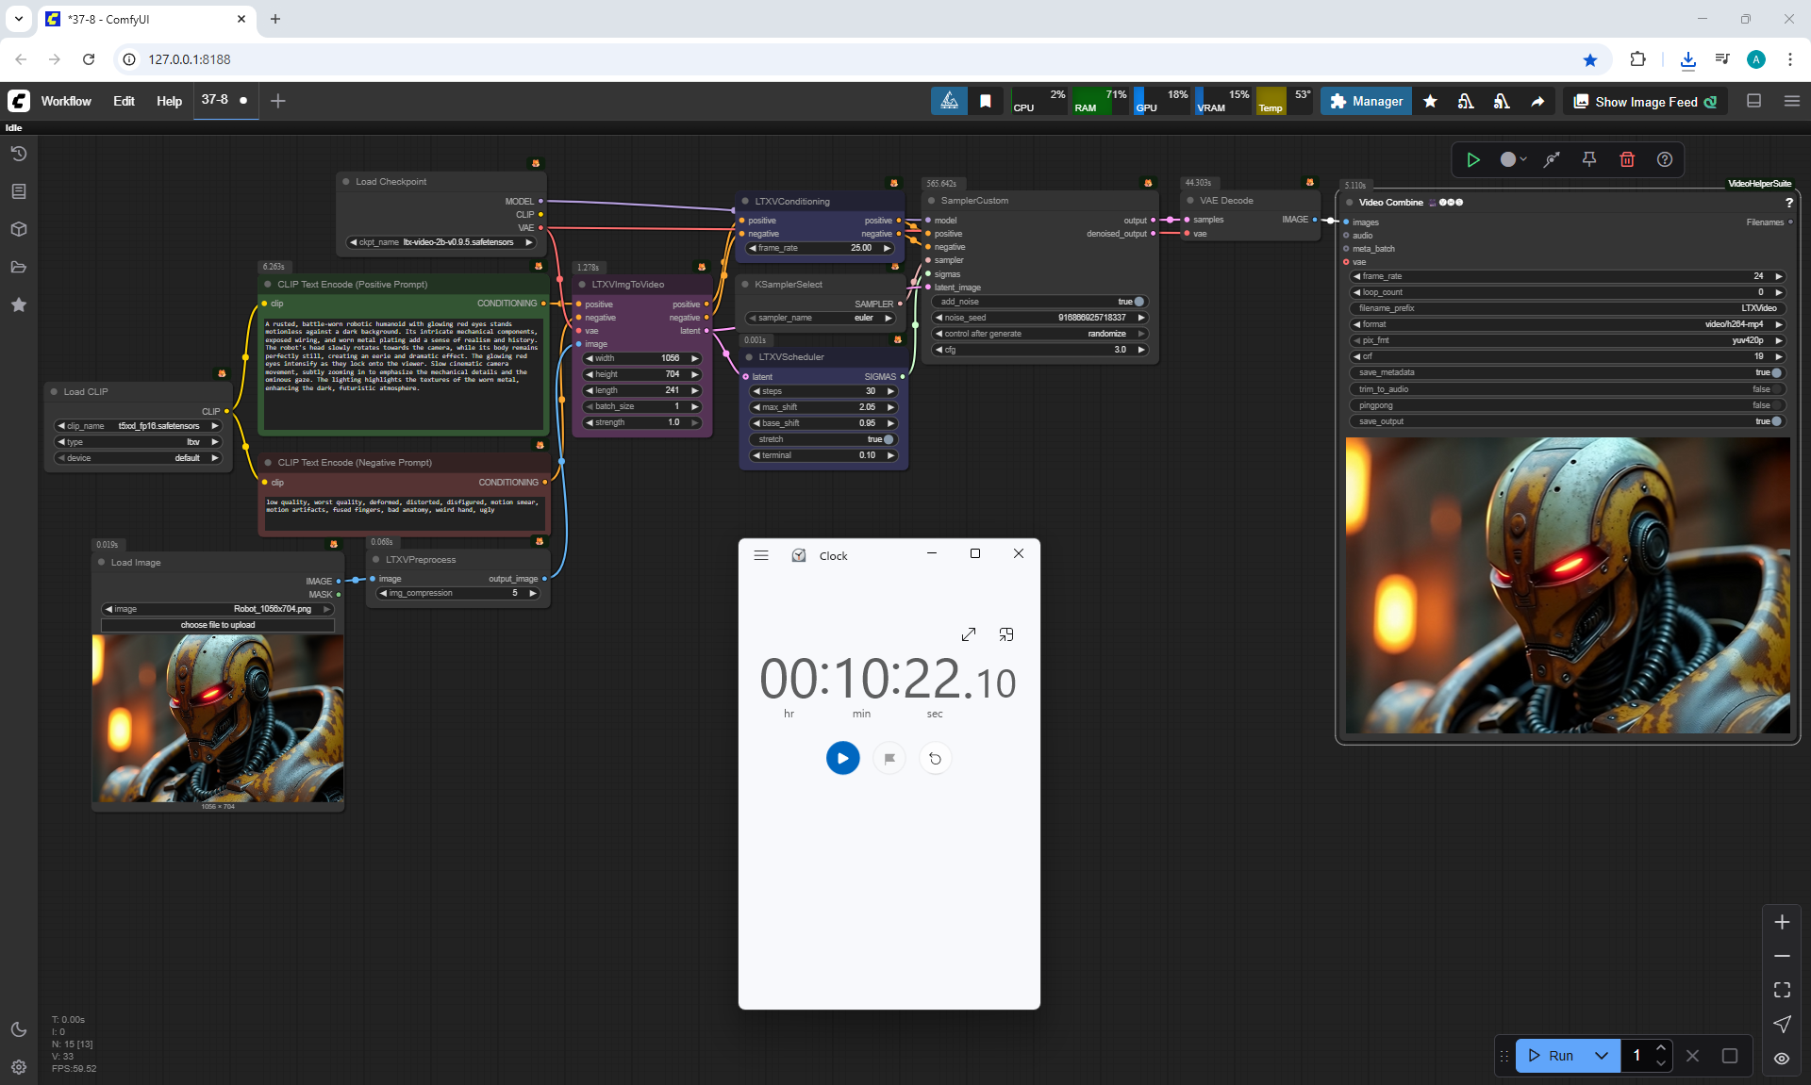Start the Clock stopwatch
Screen dimensions: 1811x1085
(842, 758)
